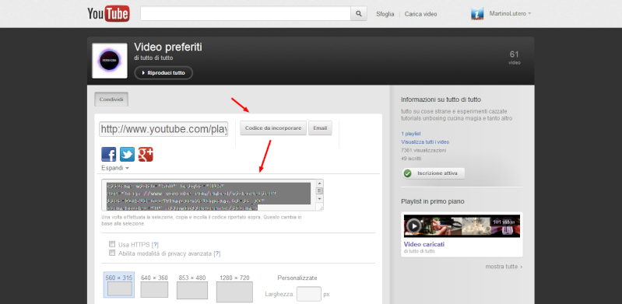Open help for Usa HTTPS question mark

155,245
